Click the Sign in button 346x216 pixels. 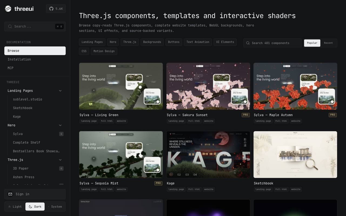click(35, 194)
